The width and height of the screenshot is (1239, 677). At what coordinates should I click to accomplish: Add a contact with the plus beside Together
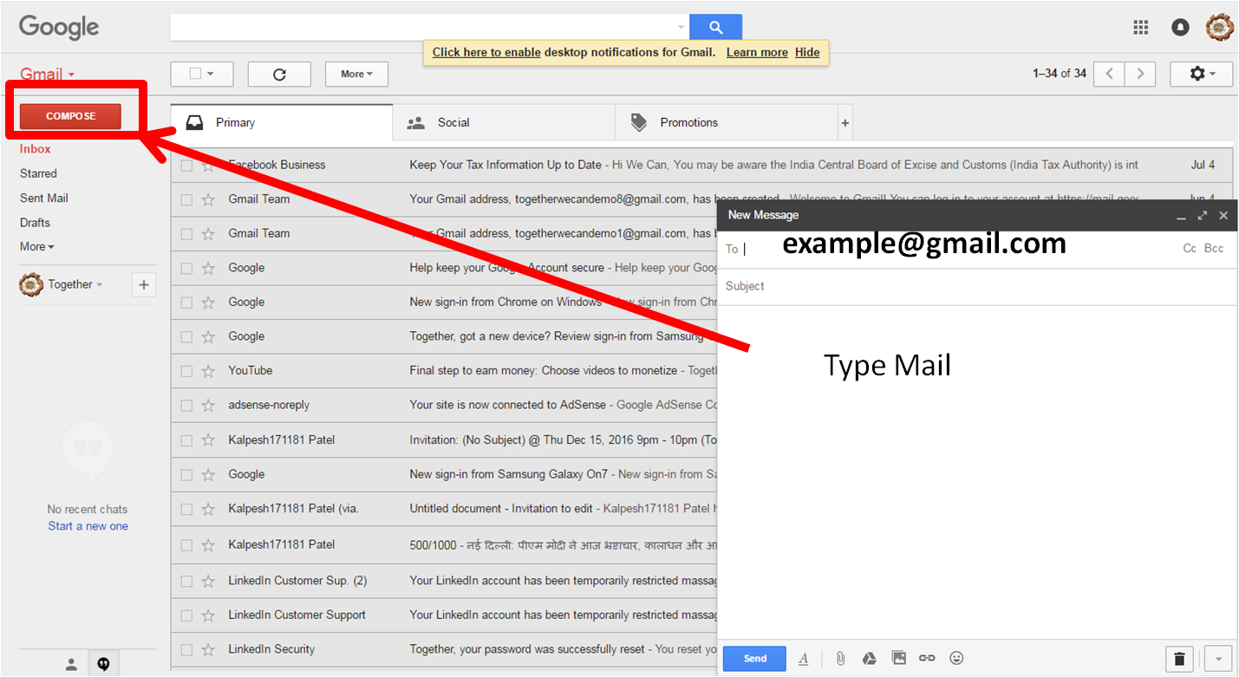pos(144,284)
